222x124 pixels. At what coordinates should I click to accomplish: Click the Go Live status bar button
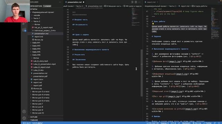point(197,123)
